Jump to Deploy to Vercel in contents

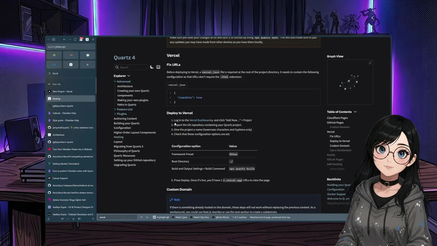click(x=340, y=141)
